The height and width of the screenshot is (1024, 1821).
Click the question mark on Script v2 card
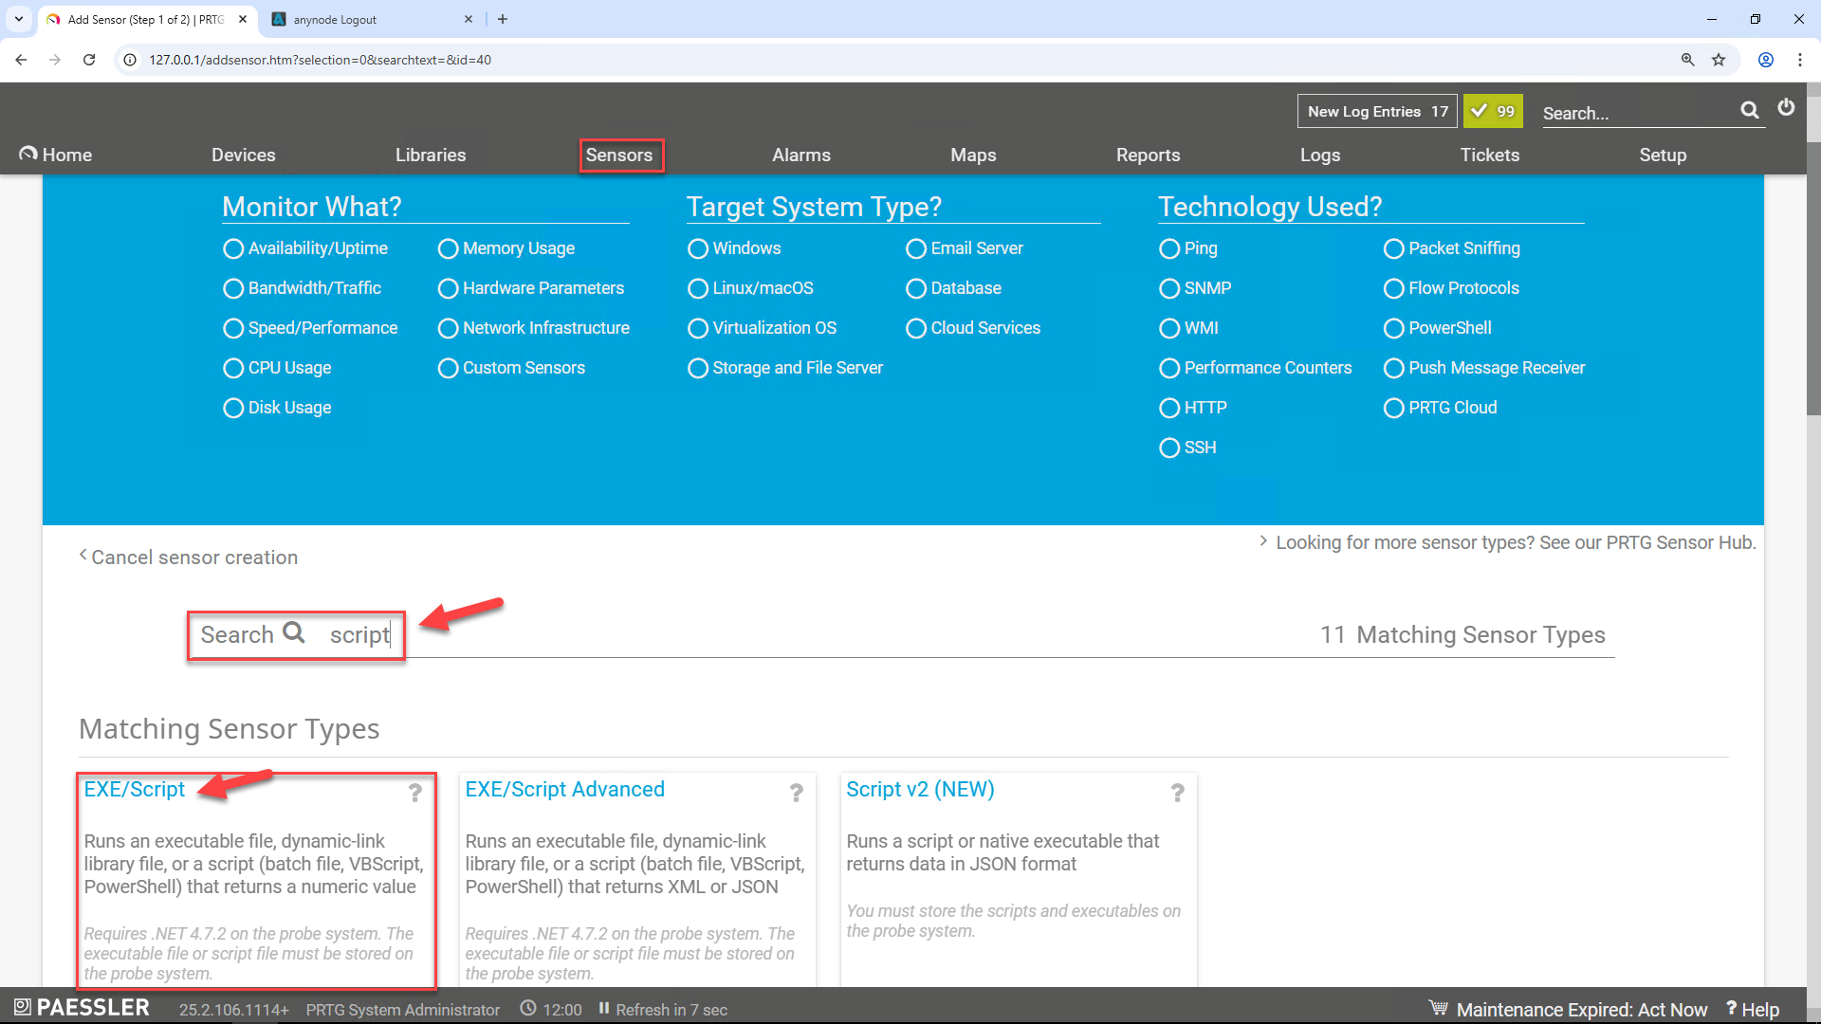(1178, 793)
